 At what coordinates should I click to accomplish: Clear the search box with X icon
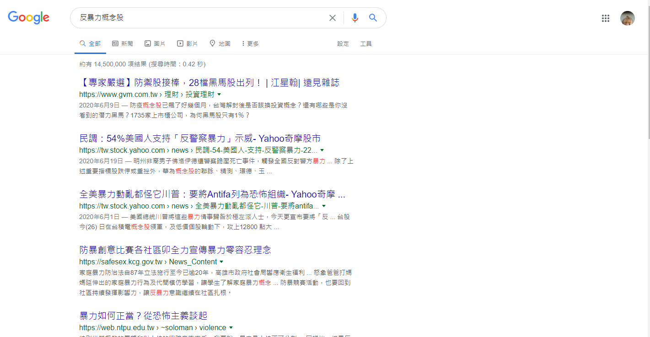(x=333, y=18)
